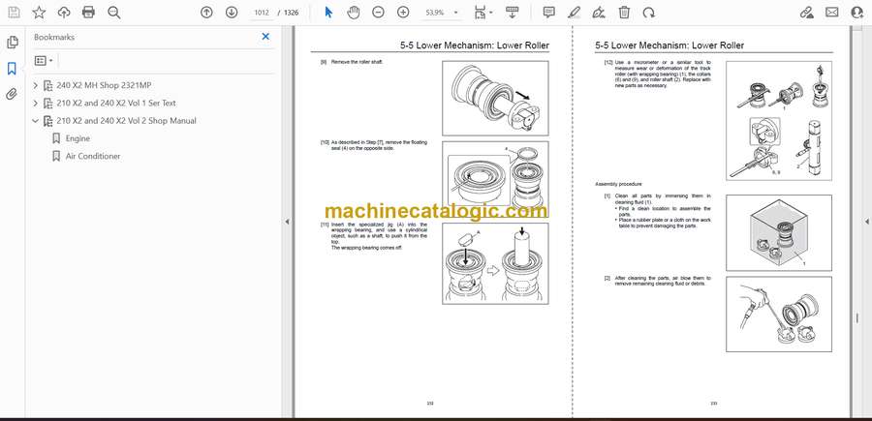872x421 pixels.
Task: Go to the next page arrow
Action: 232,13
